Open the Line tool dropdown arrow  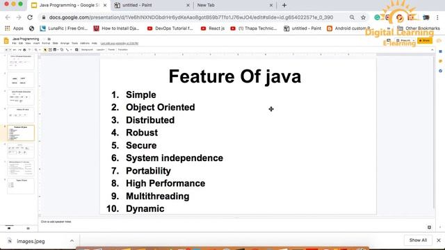[x=71, y=50]
